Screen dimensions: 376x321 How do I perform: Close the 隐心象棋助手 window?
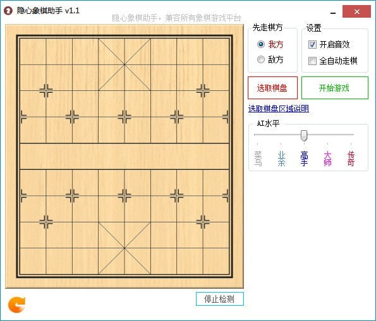pyautogui.click(x=356, y=11)
